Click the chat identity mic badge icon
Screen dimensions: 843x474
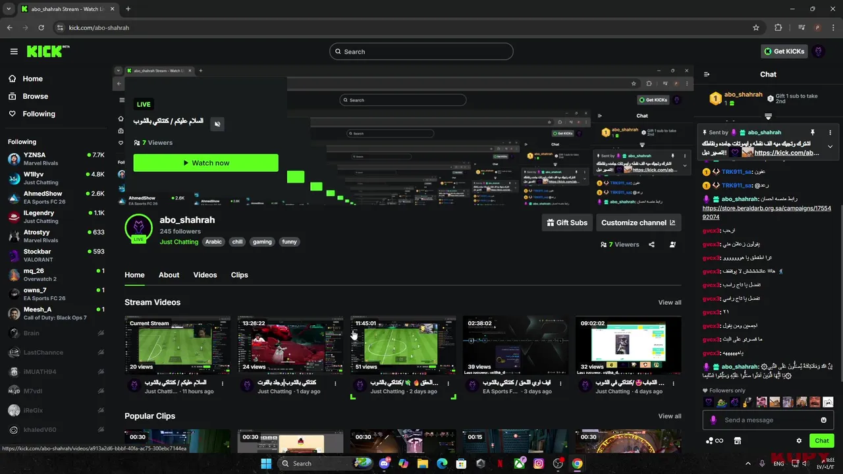coord(713,420)
